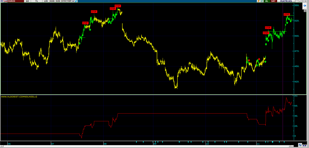Click the horizontal scrollbar right arrow

click(292, 146)
